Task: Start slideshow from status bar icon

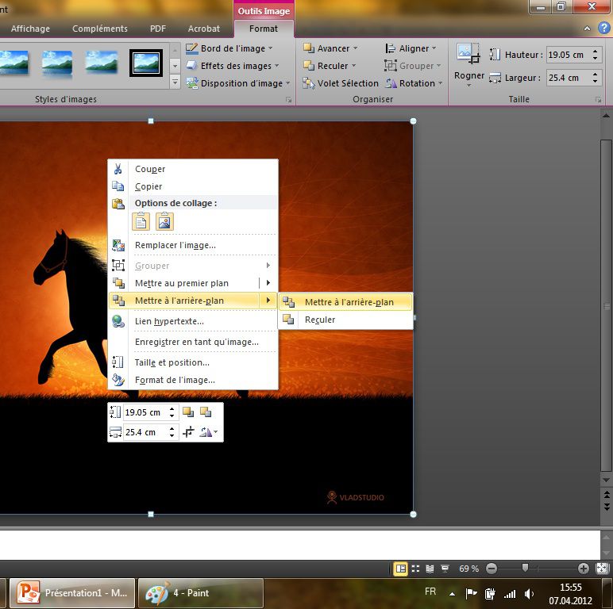Action: (x=445, y=569)
